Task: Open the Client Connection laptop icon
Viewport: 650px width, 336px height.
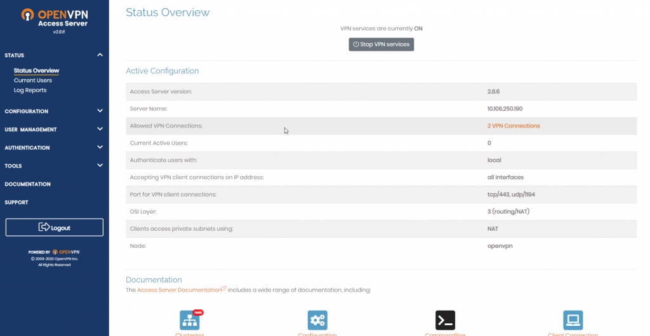Action: point(573,320)
